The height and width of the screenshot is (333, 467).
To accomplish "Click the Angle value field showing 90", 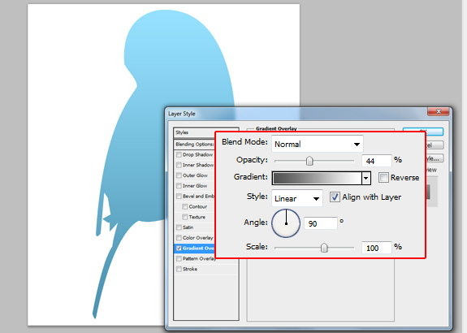I will pyautogui.click(x=321, y=223).
